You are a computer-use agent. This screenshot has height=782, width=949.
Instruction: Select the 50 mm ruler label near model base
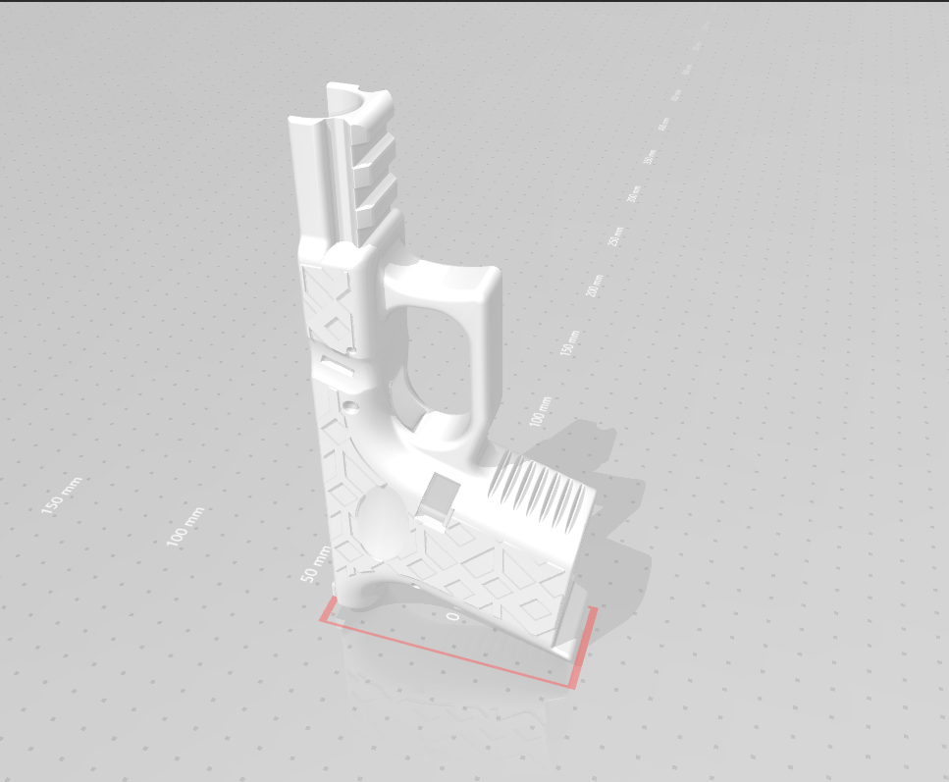point(316,562)
